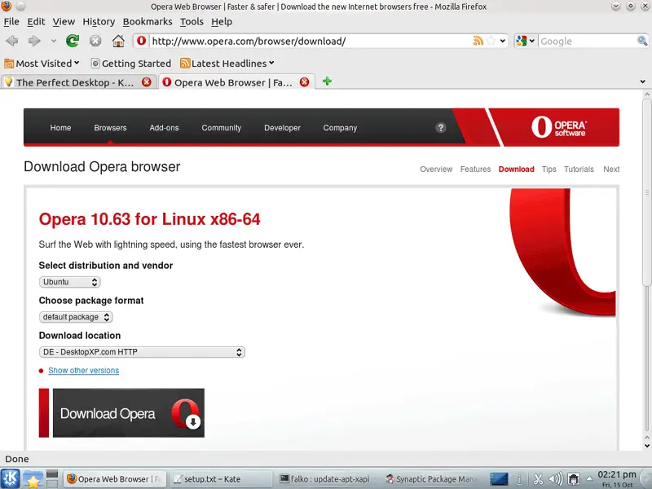Click the Stop loading icon
The width and height of the screenshot is (652, 489).
point(95,41)
